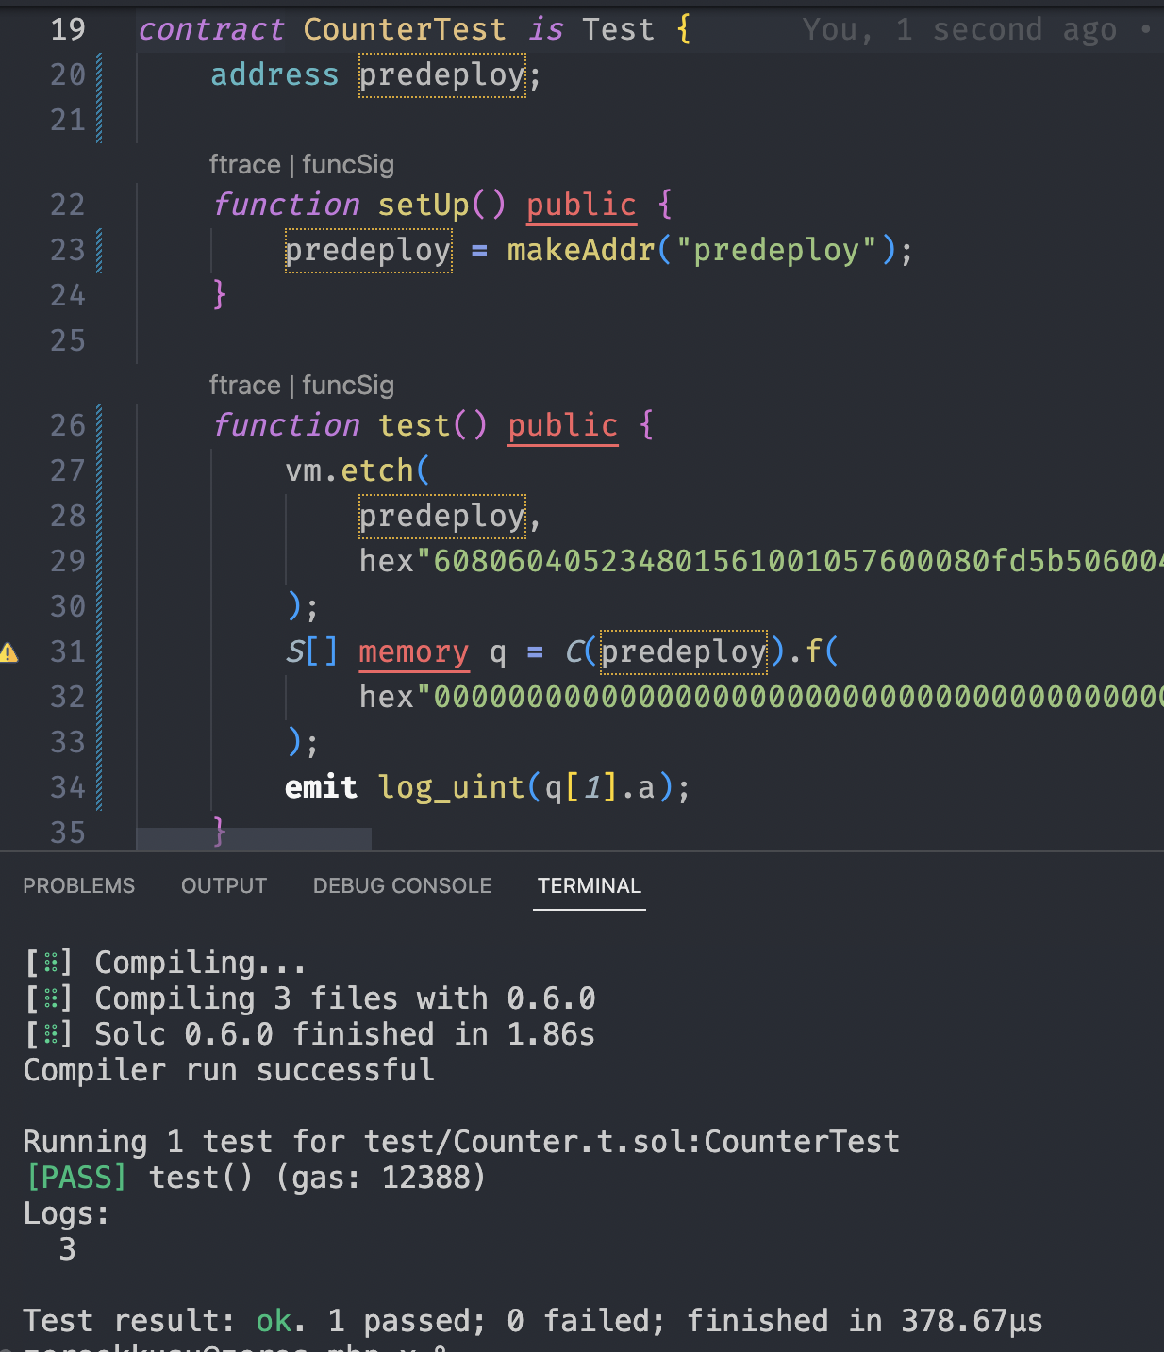Click the "predeploy" string literal
The width and height of the screenshot is (1164, 1352).
pos(776,250)
